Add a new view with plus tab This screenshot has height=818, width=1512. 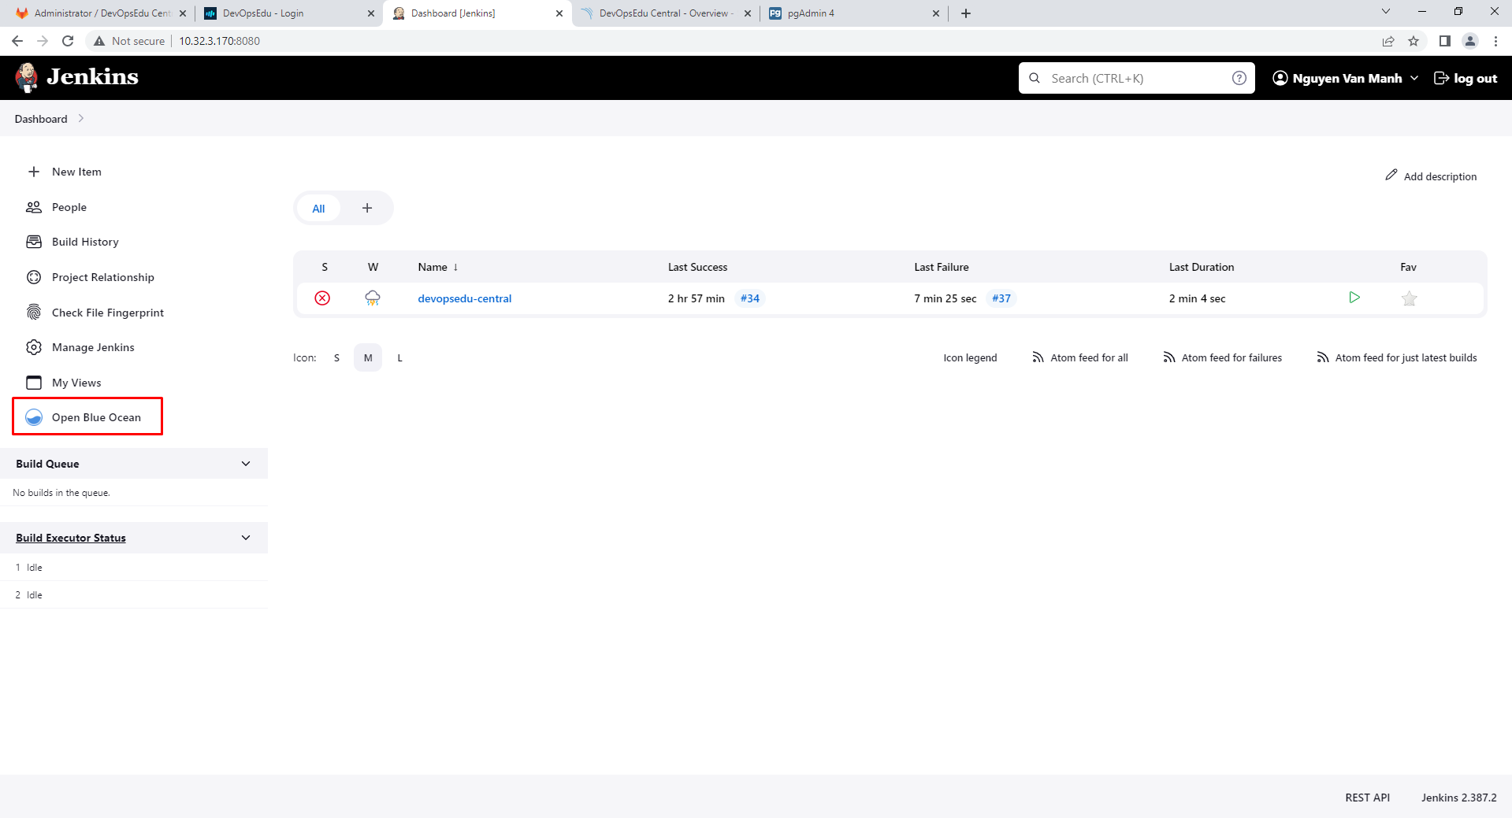367,208
